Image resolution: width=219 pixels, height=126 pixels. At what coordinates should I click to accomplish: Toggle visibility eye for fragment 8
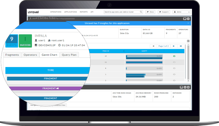click(x=174, y=68)
